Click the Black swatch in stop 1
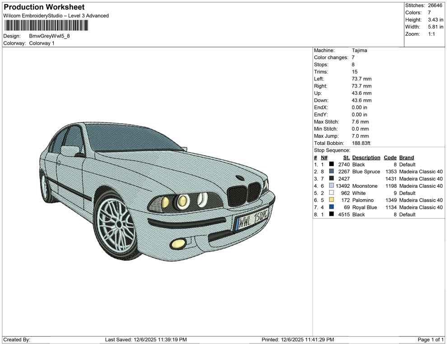The image size is (447, 344). click(x=331, y=164)
